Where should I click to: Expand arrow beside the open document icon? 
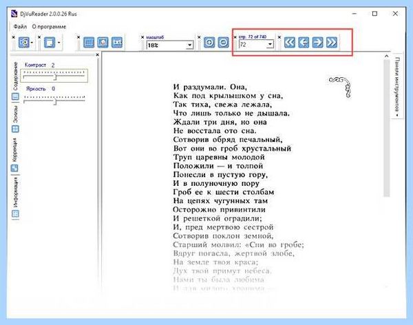click(32, 43)
